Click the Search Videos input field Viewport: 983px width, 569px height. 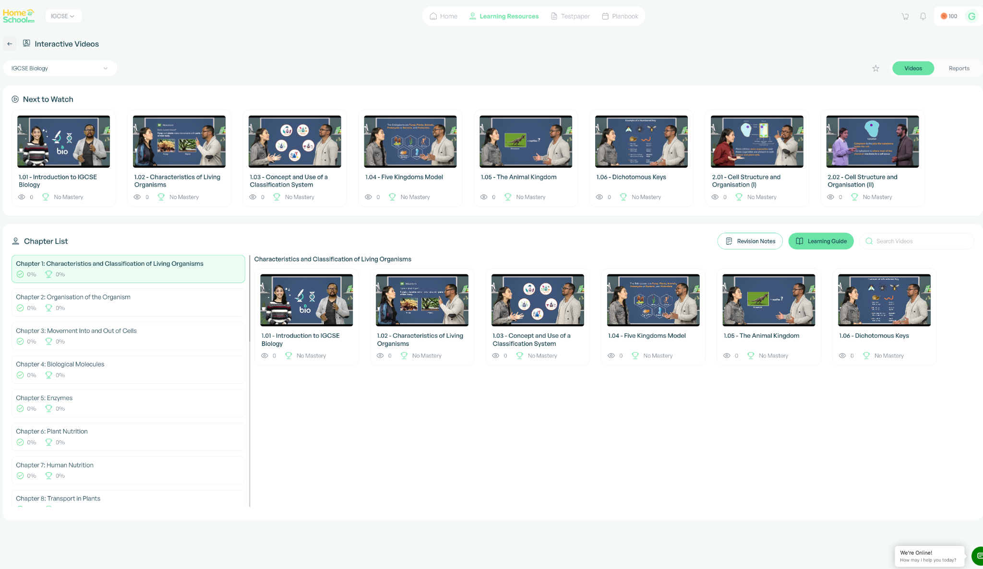coord(918,241)
